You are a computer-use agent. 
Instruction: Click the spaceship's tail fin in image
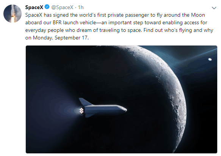pyautogui.click(x=85, y=102)
